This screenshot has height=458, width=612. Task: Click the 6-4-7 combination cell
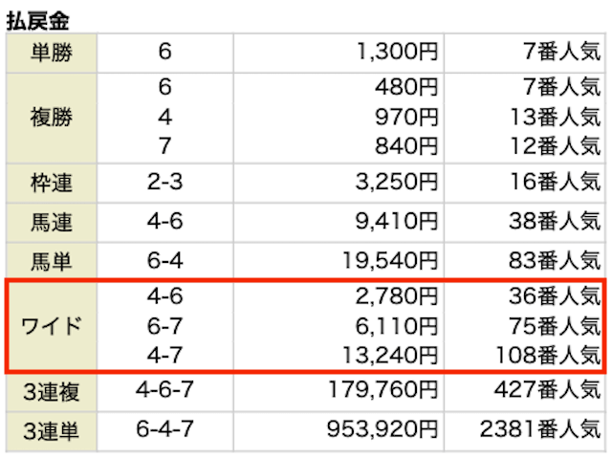tap(164, 429)
